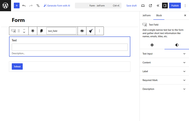Open the top bar options kebab menu
The image size is (189, 121).
click(185, 6)
